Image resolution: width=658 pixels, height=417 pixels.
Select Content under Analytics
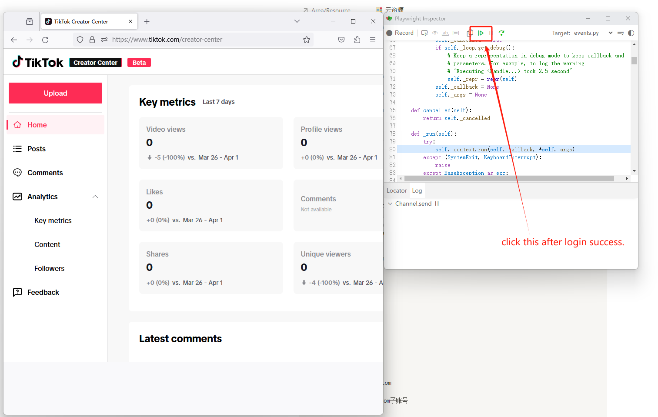pos(47,244)
